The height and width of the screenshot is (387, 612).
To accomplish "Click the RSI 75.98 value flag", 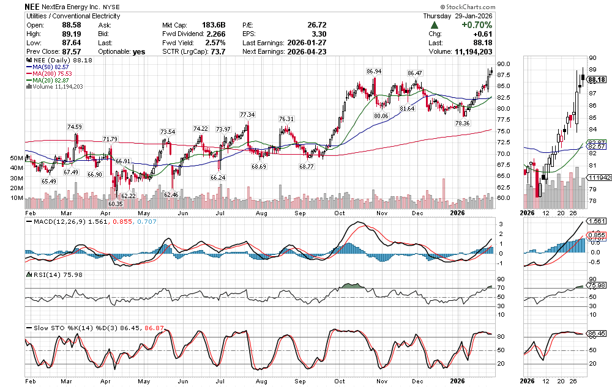I will pos(595,285).
